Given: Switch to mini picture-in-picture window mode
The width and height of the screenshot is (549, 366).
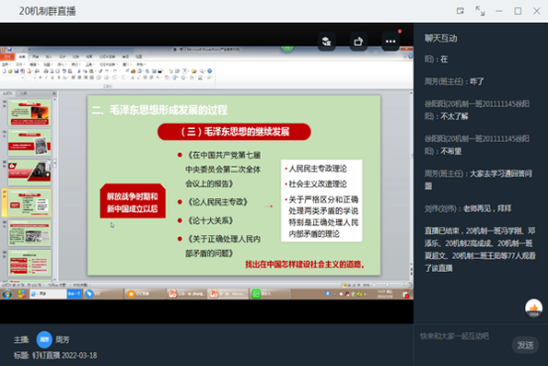Looking at the screenshot, I should click(461, 11).
